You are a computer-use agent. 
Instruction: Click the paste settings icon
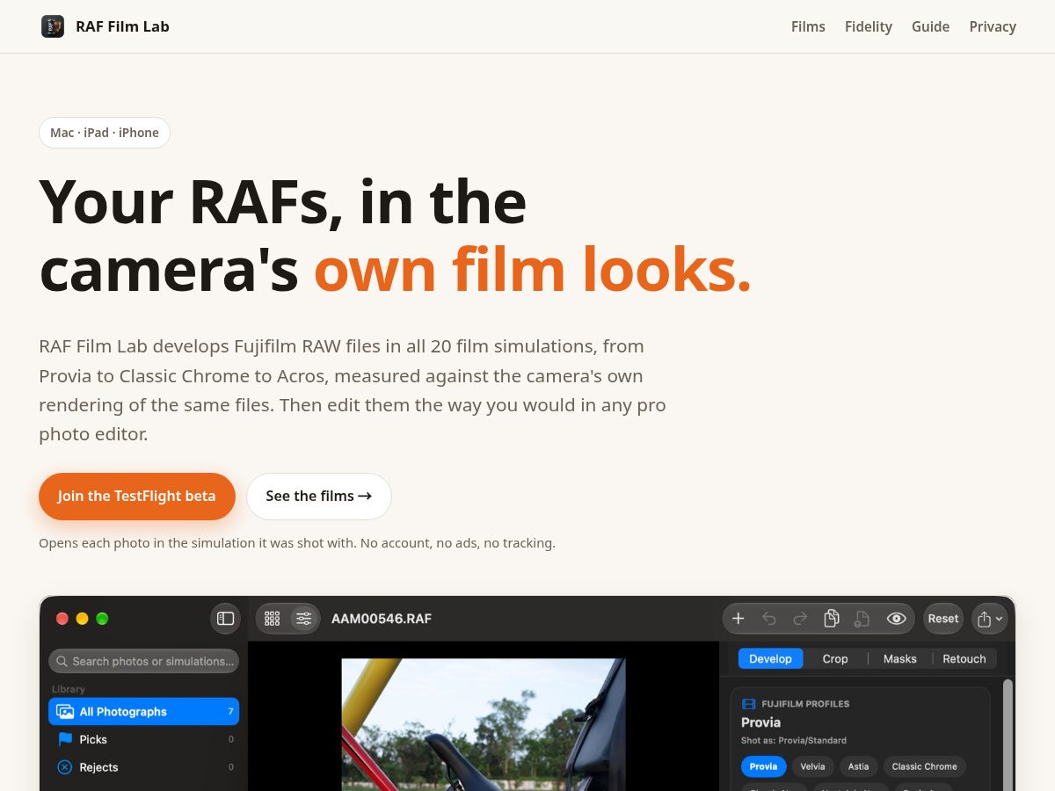[862, 619]
